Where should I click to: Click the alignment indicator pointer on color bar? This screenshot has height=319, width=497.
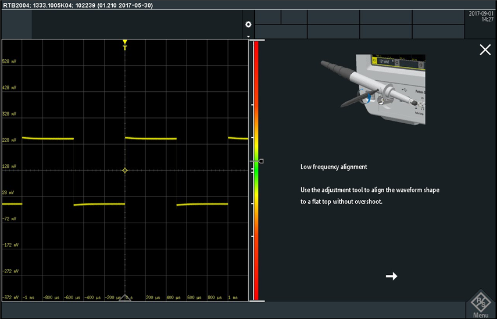260,161
